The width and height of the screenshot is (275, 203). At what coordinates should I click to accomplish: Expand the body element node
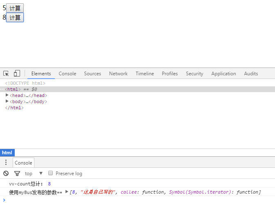7,101
